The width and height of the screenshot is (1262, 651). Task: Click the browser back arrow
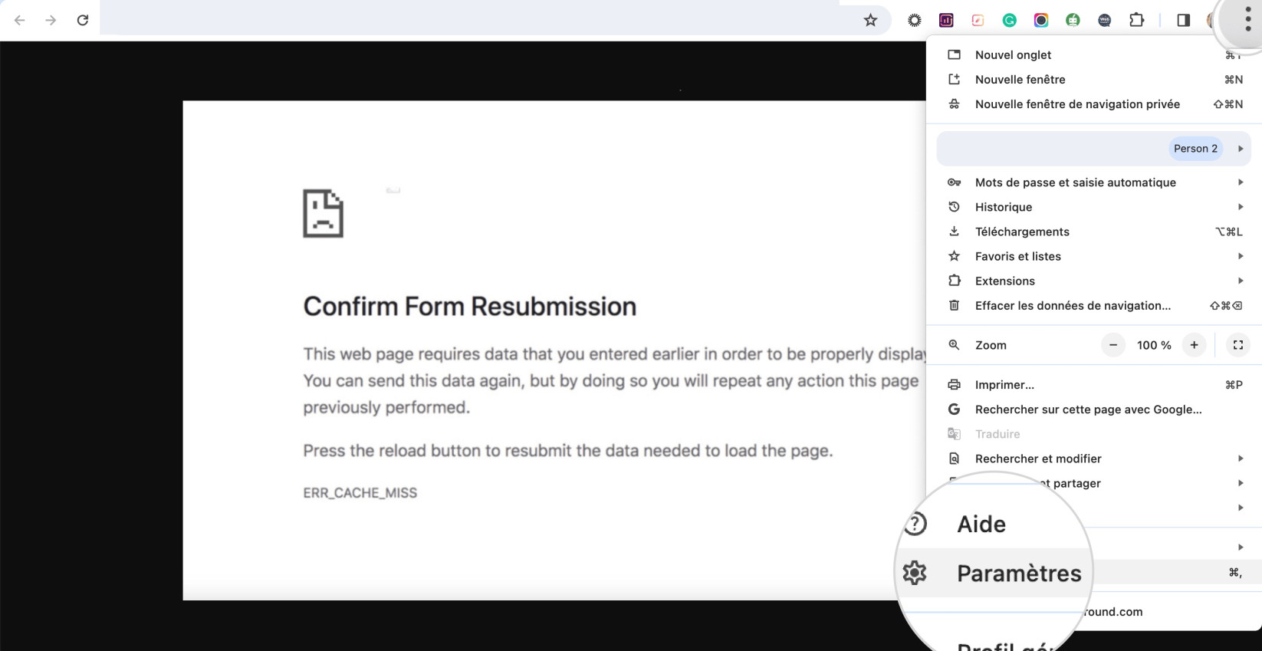pyautogui.click(x=20, y=20)
